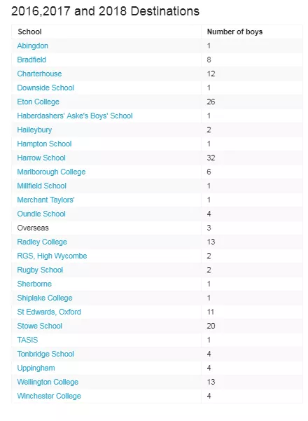308x421 pixels.
Task: Visit the Millfield School link
Action: coord(41,186)
